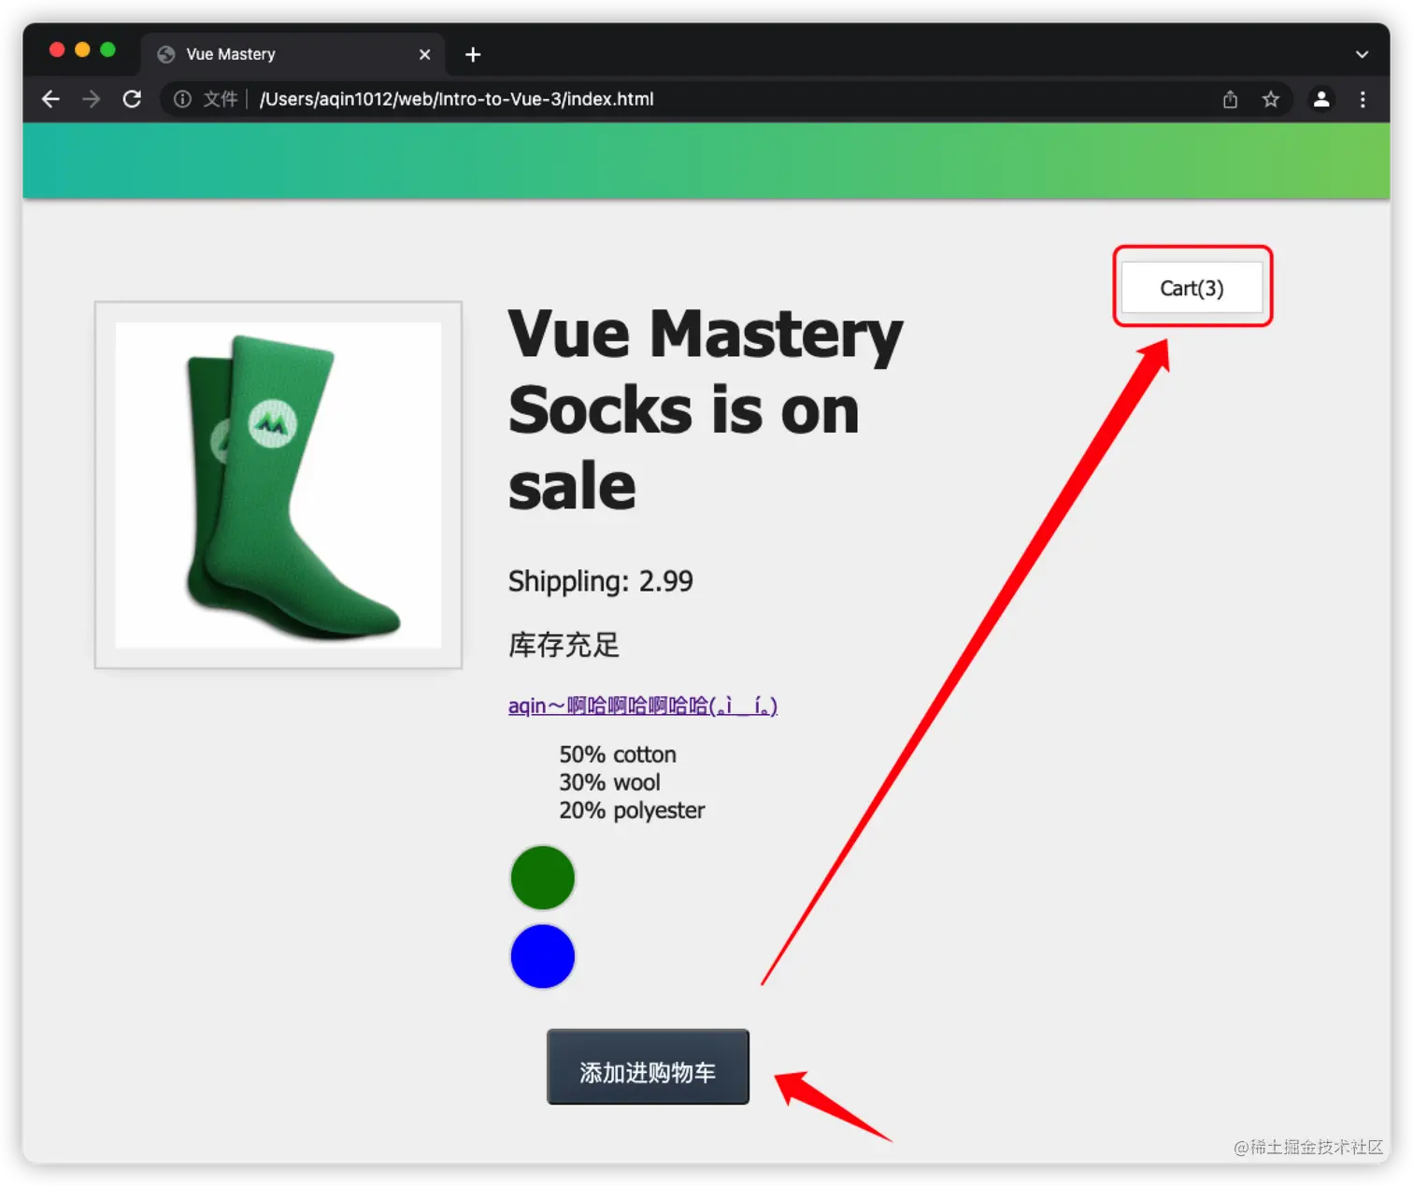
Task: Click the green socks product image
Action: click(x=278, y=485)
